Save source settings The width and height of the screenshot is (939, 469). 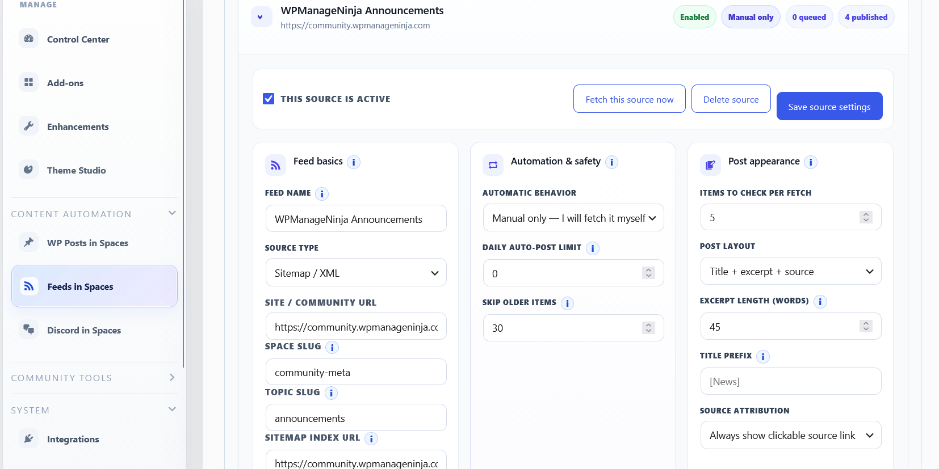coord(829,107)
